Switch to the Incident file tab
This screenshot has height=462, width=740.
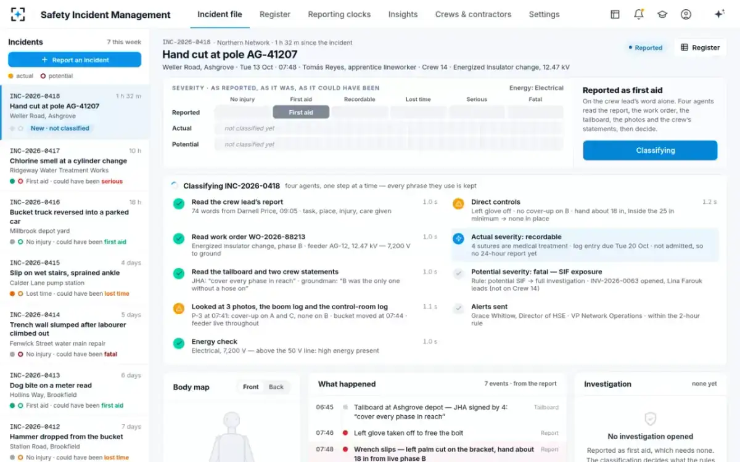click(x=220, y=14)
